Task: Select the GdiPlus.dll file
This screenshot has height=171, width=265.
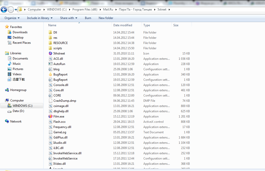Action: 60,137
